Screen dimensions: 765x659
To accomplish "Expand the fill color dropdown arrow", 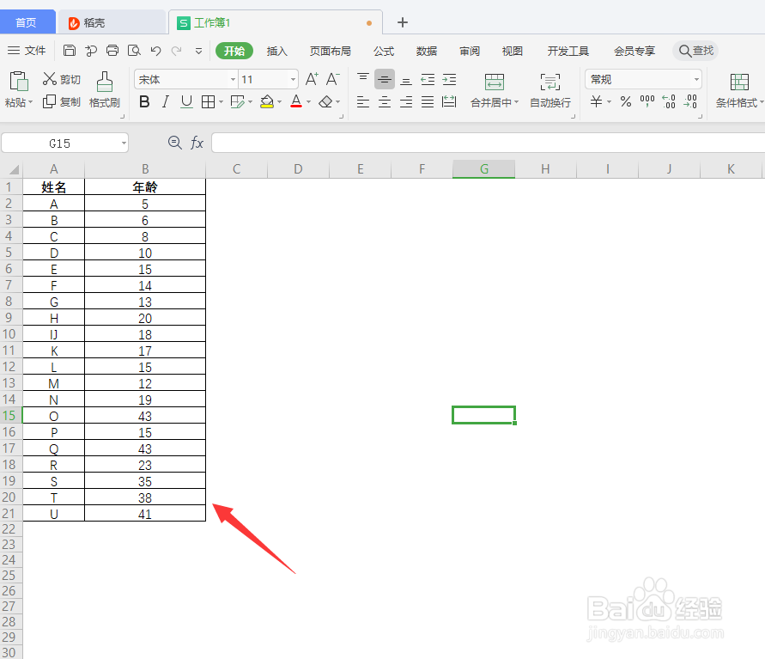I will point(280,102).
